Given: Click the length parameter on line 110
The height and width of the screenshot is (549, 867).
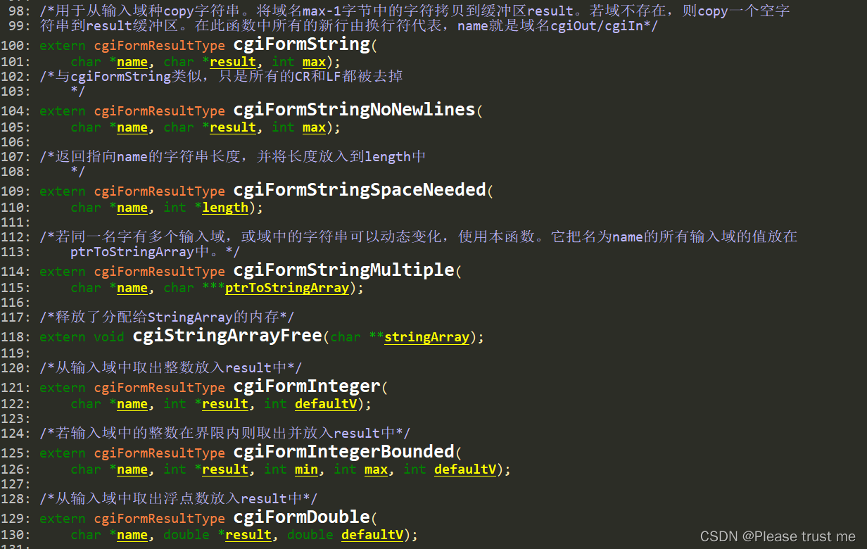Looking at the screenshot, I should click(x=225, y=208).
